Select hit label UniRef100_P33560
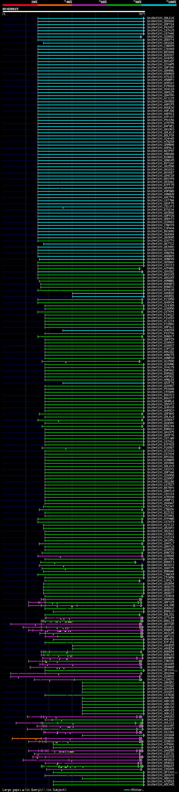This screenshot has height=792, width=179. tap(160, 324)
